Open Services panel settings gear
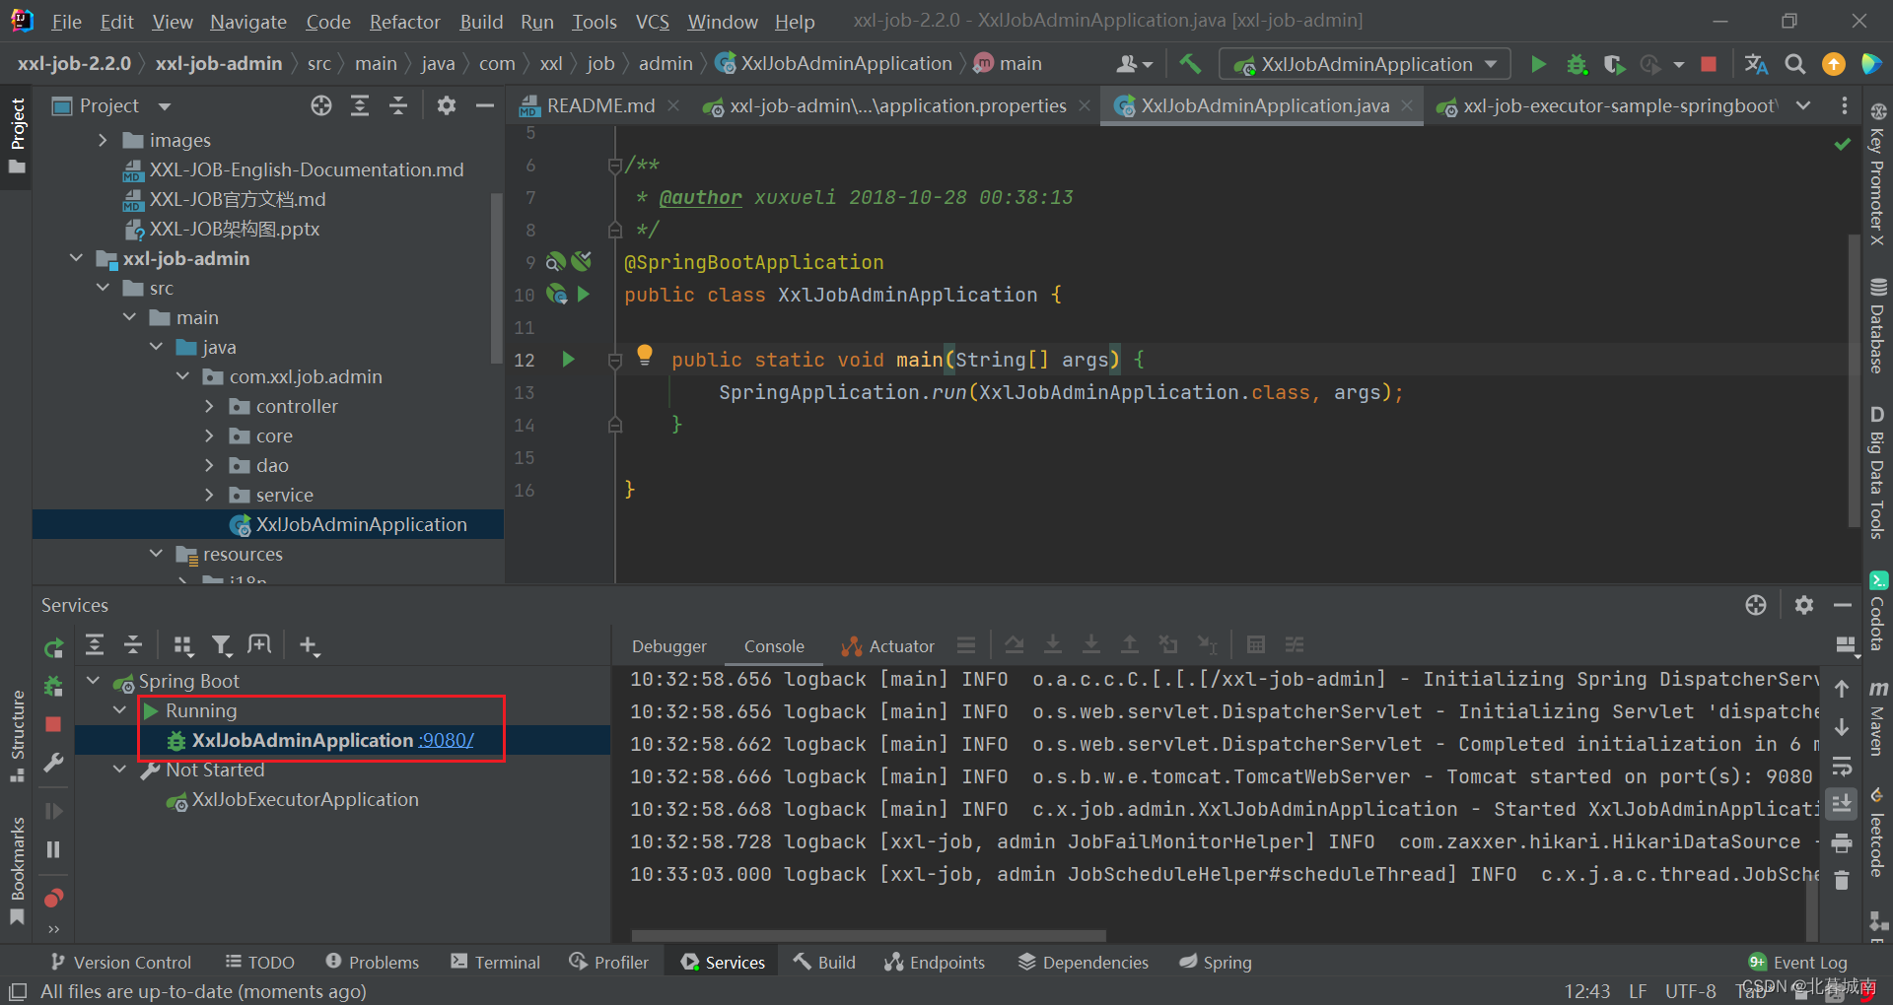The image size is (1893, 1005). coord(1804,605)
